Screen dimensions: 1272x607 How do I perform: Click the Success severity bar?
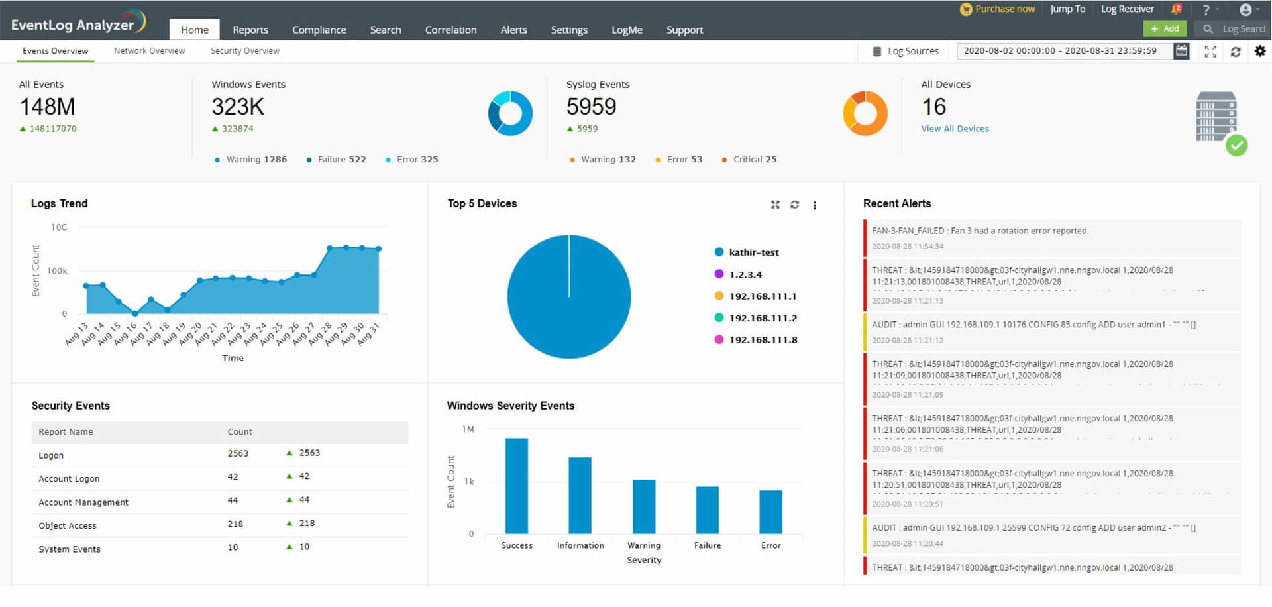[x=517, y=486]
